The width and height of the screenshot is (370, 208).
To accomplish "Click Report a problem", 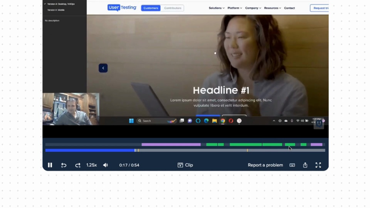I will coord(265,165).
